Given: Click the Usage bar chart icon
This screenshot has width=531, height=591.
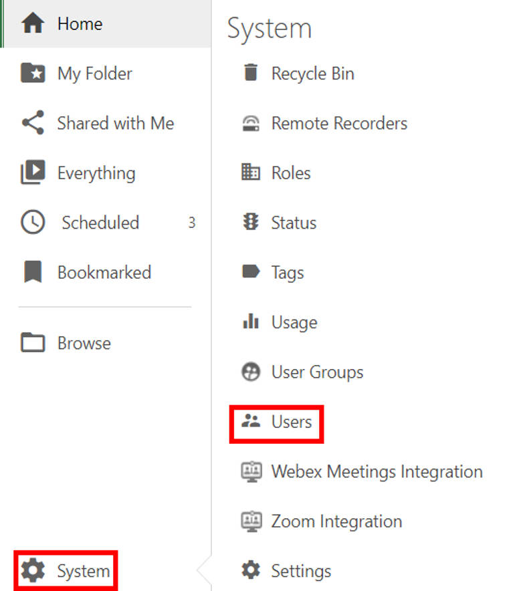Looking at the screenshot, I should pyautogui.click(x=251, y=322).
